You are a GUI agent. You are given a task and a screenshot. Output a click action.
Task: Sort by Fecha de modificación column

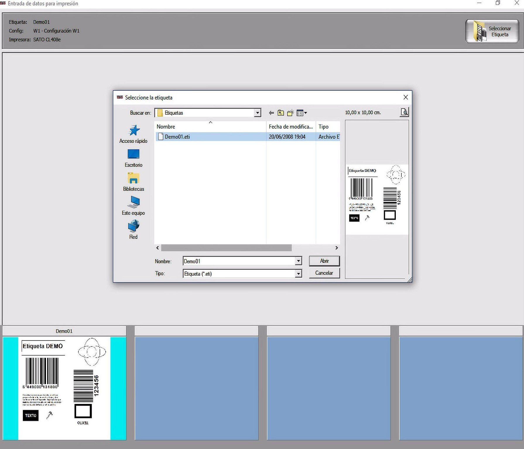point(291,127)
